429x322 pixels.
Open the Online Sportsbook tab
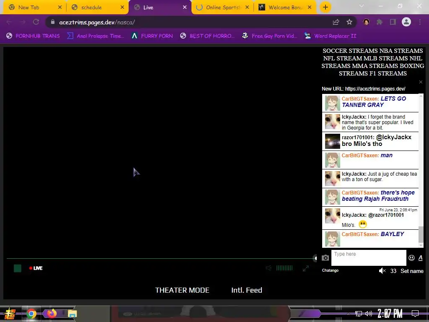coord(222,8)
